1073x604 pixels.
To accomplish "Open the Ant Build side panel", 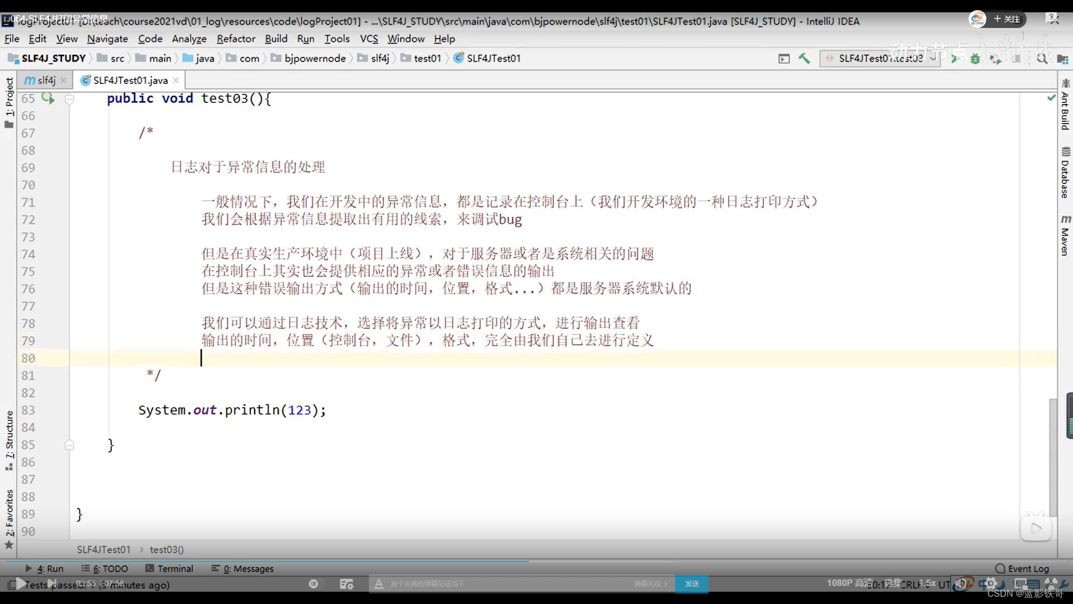I will (1065, 104).
